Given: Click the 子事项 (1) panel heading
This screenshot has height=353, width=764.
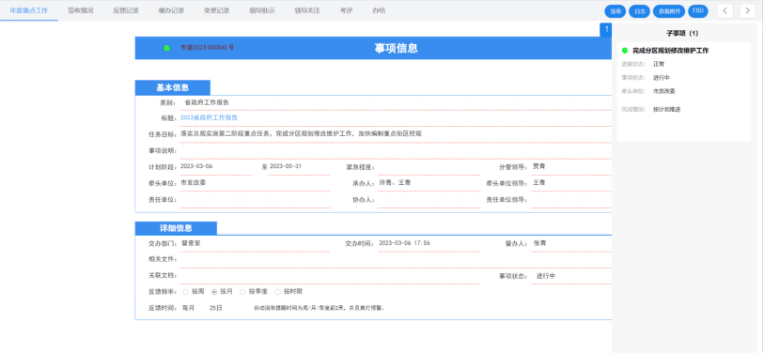Looking at the screenshot, I should point(682,34).
